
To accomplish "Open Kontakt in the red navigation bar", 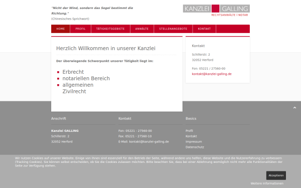I will [x=204, y=29].
